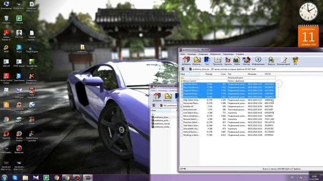Click the Извлечь (Extract) icon in the front WinRAR window
The width and height of the screenshot is (323, 181).
(x=197, y=61)
